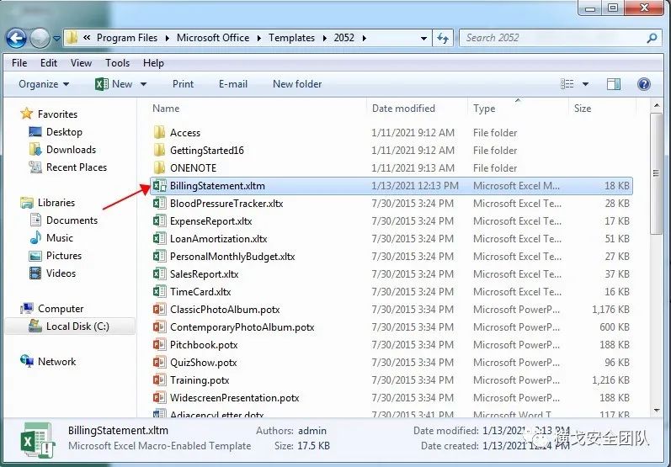Open the dropdown arrow next to New
The height and width of the screenshot is (467, 671).
pyautogui.click(x=143, y=84)
